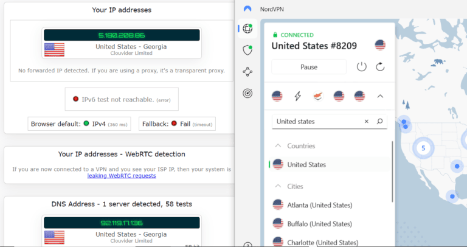Click the IP address 5.180.208.86
The width and height of the screenshot is (467, 247).
pos(122,35)
